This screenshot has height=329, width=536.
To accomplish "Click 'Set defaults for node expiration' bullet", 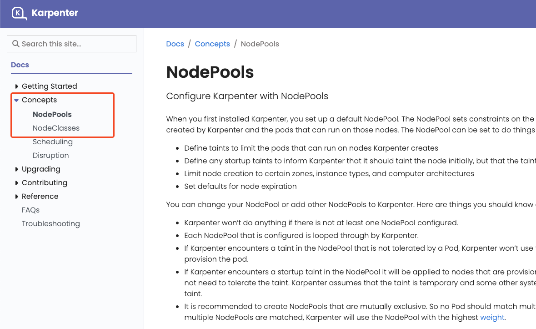I will (x=240, y=187).
